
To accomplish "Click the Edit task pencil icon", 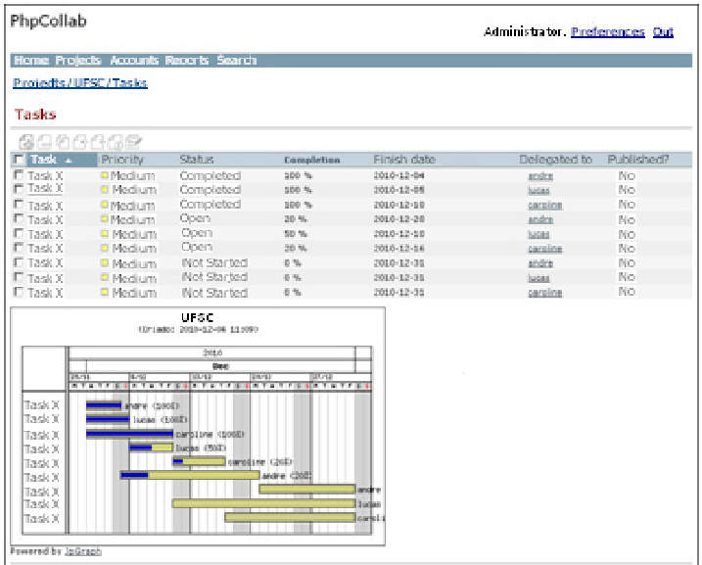I will point(133,143).
